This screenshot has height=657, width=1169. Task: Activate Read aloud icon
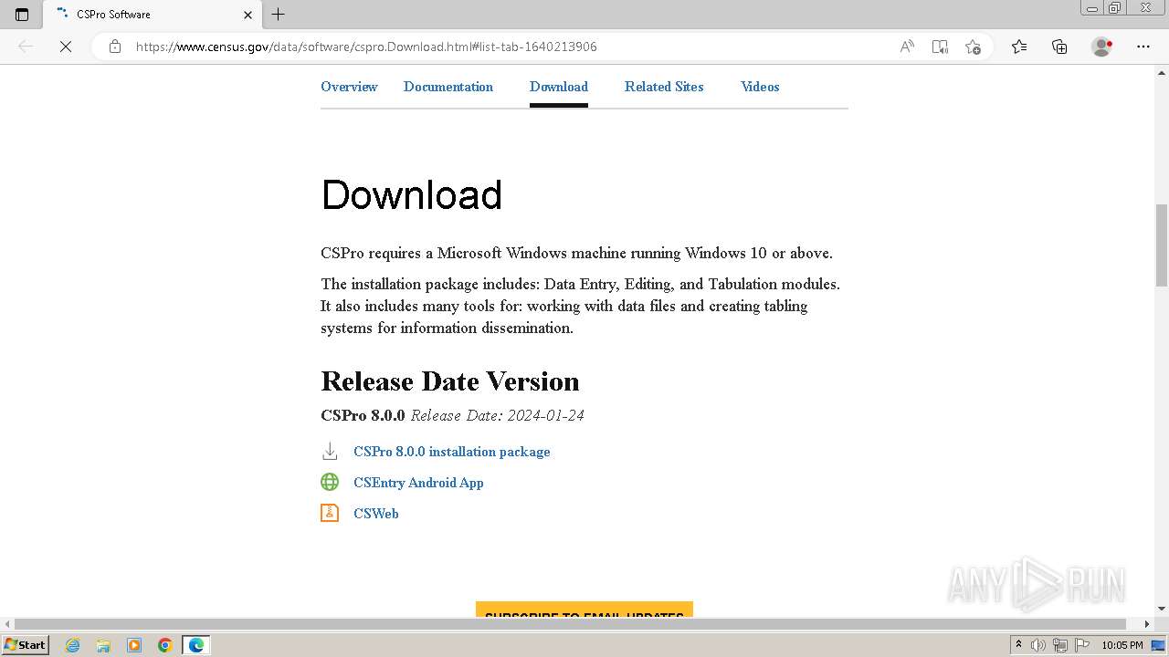[x=907, y=47]
